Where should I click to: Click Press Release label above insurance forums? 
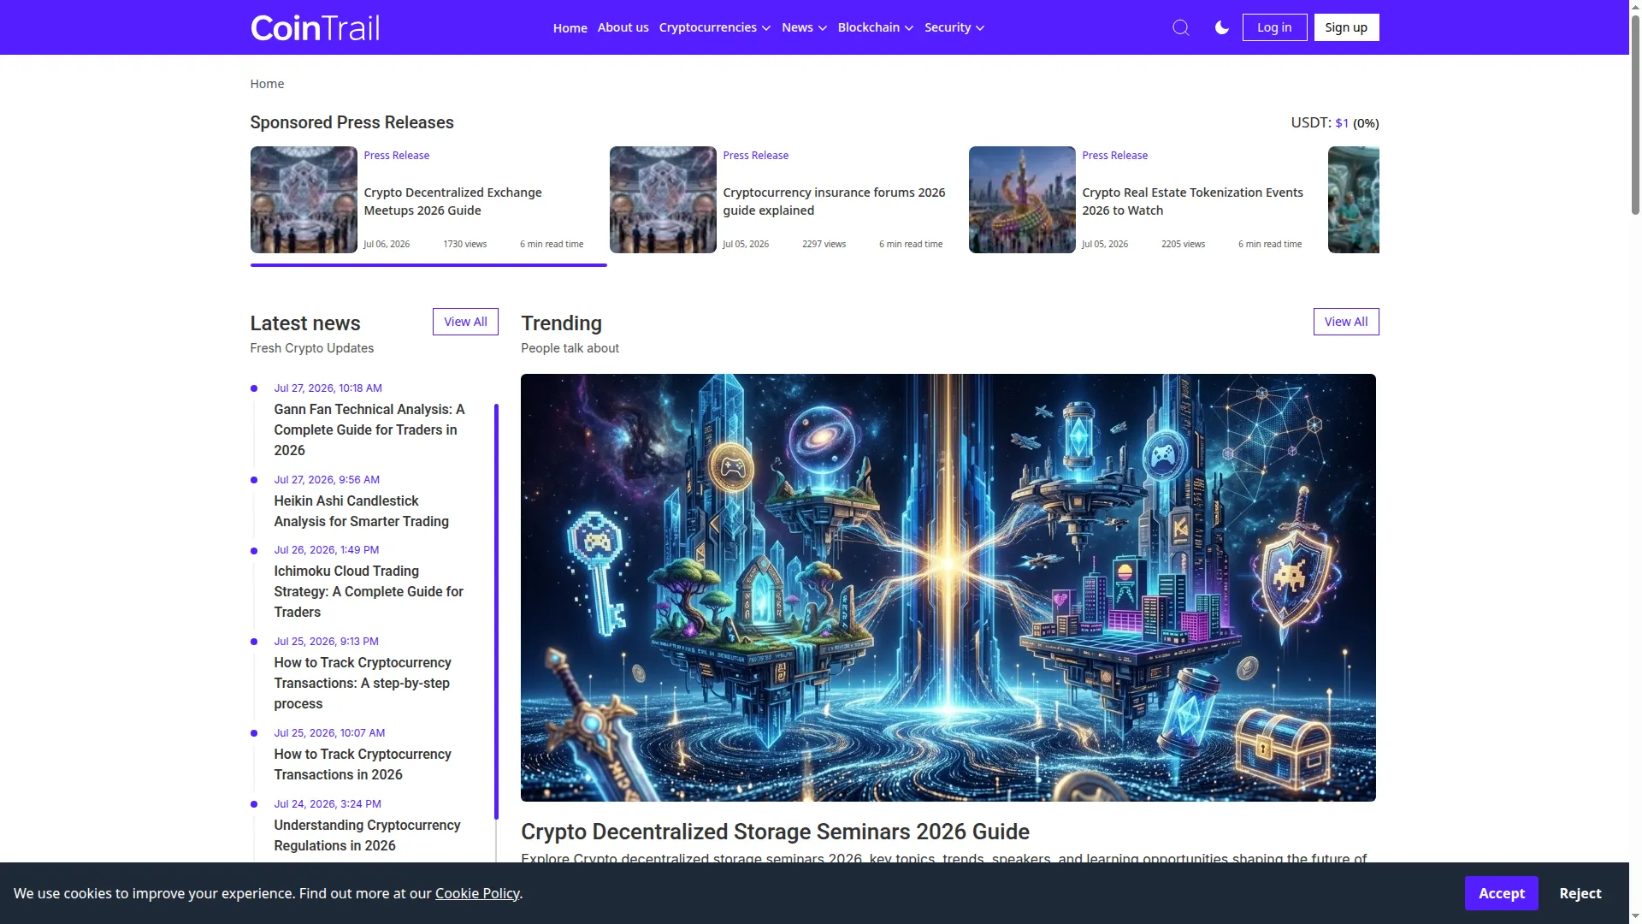point(756,155)
